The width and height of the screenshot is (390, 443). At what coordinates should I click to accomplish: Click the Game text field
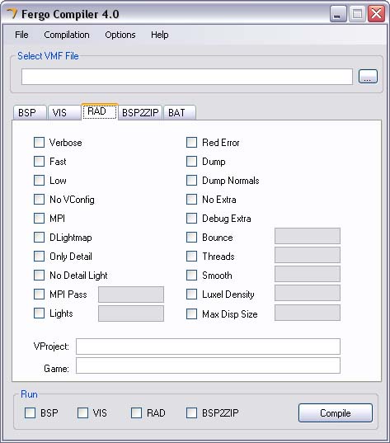pyautogui.click(x=208, y=365)
